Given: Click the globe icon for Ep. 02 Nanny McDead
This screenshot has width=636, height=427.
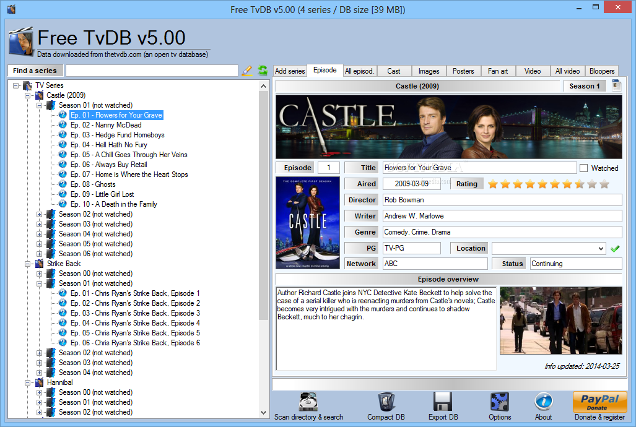Looking at the screenshot, I should coord(63,125).
